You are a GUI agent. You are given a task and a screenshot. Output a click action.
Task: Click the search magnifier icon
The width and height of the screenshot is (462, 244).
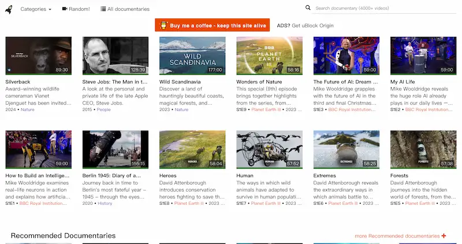(308, 7)
